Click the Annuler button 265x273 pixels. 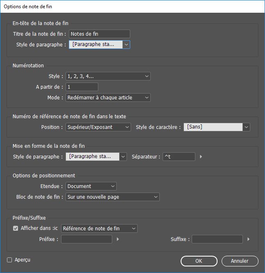[x=240, y=261]
